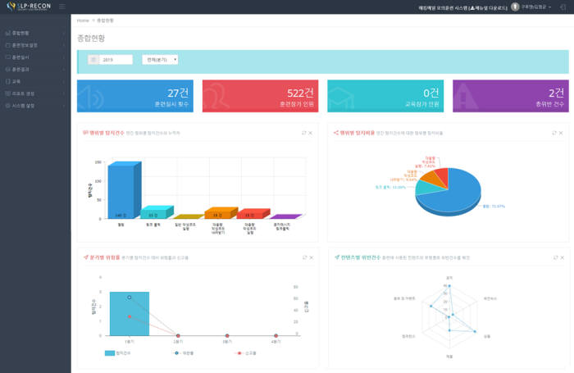Expand the 훈련실시 sidebar chevron
574x373 pixels.
click(x=64, y=57)
